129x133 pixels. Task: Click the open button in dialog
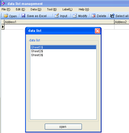pyautogui.click(x=63, y=127)
